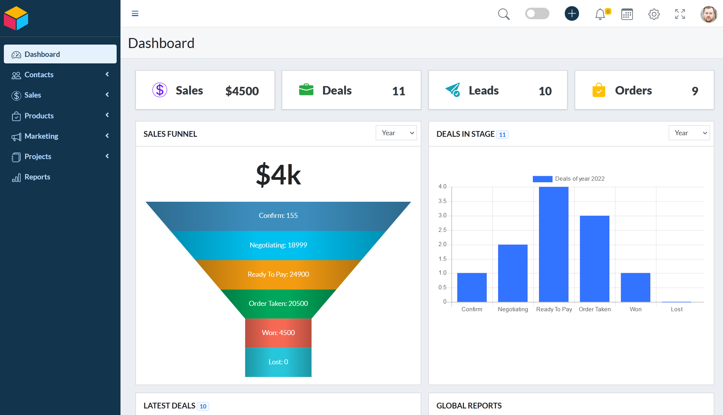This screenshot has height=415, width=723.
Task: Click the plus quick-add button
Action: click(x=572, y=14)
